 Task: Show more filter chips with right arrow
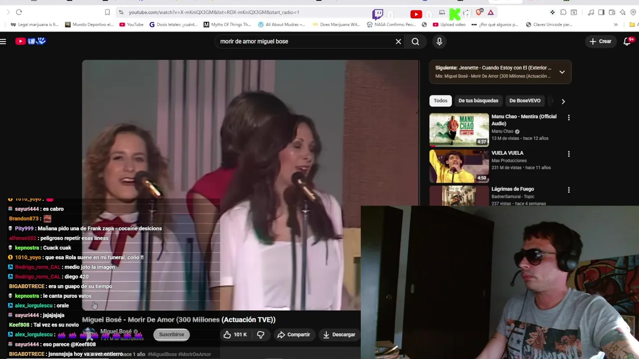563,101
